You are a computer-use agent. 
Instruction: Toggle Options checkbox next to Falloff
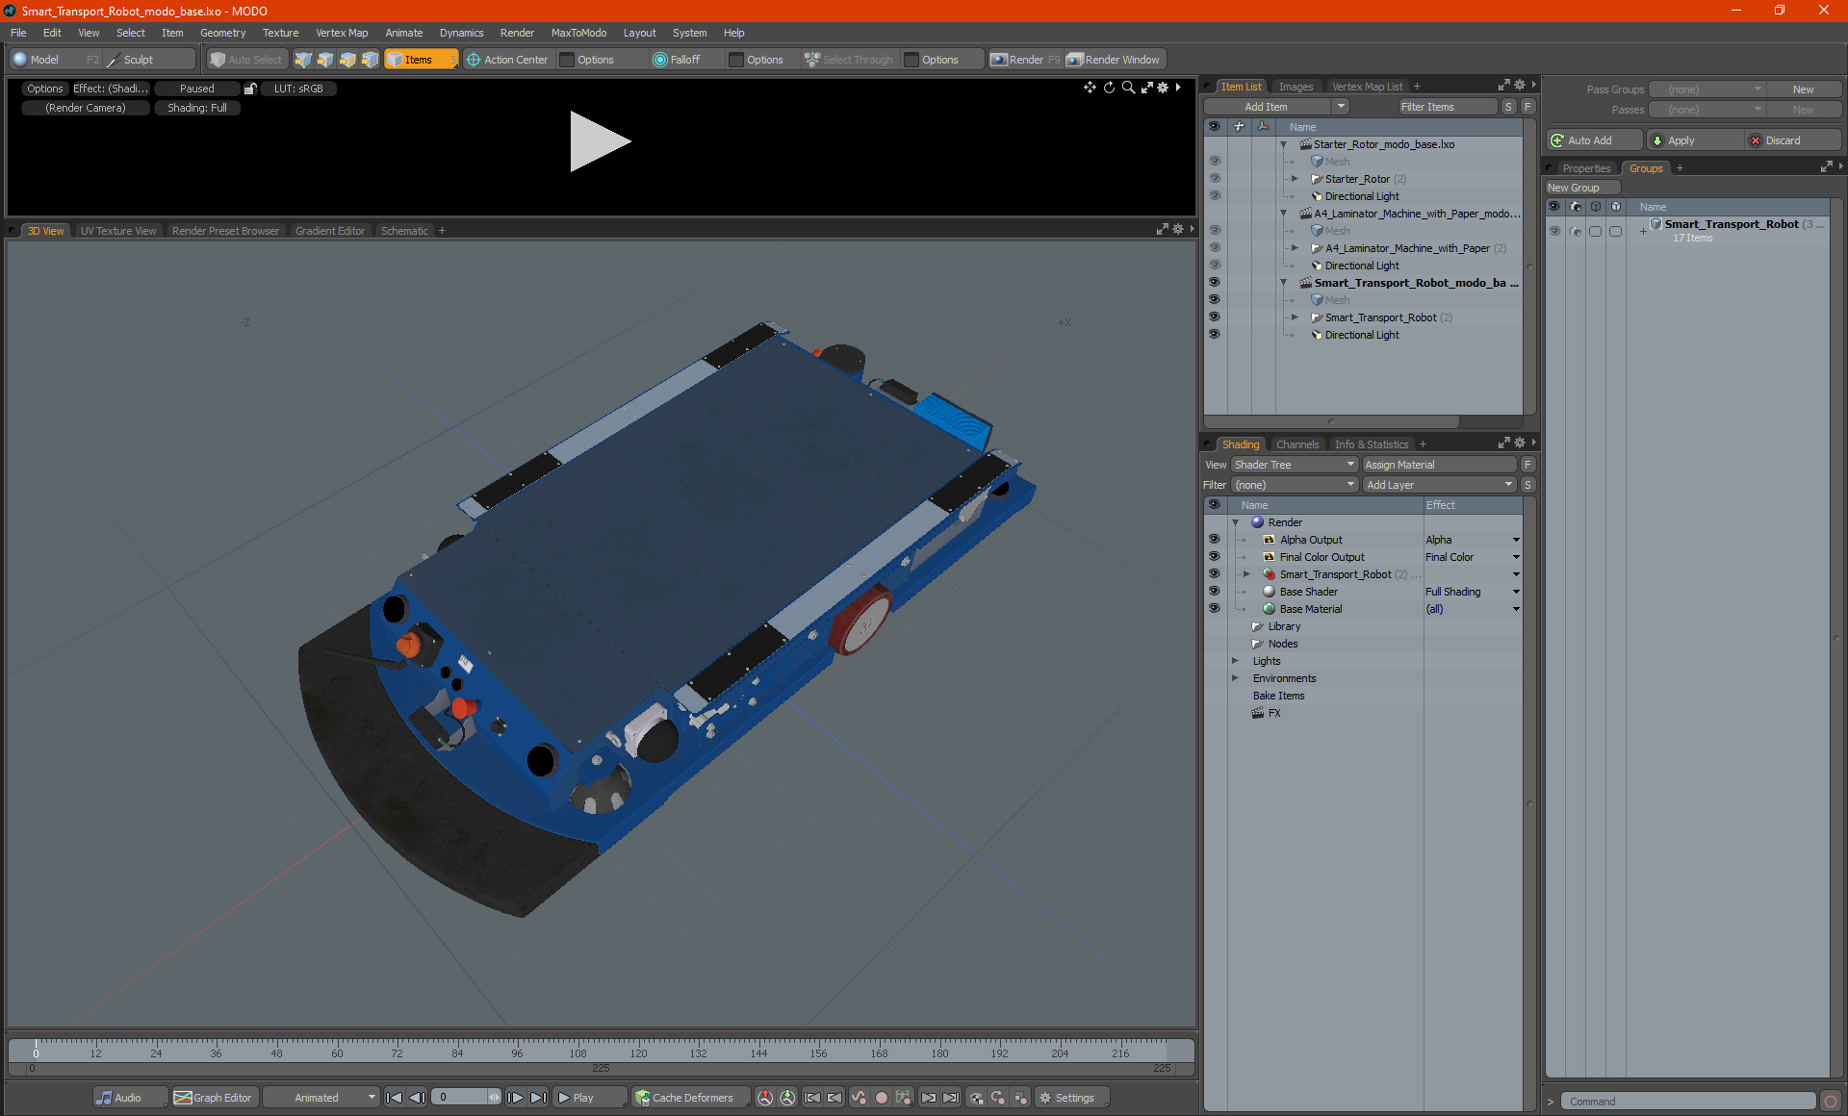[736, 60]
